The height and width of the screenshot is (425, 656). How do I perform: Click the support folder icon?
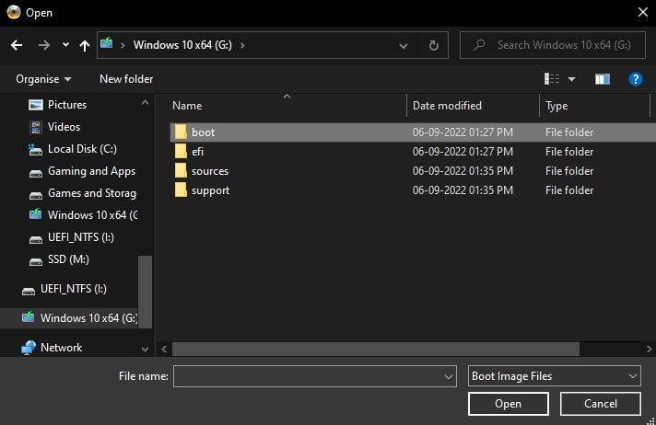(181, 190)
